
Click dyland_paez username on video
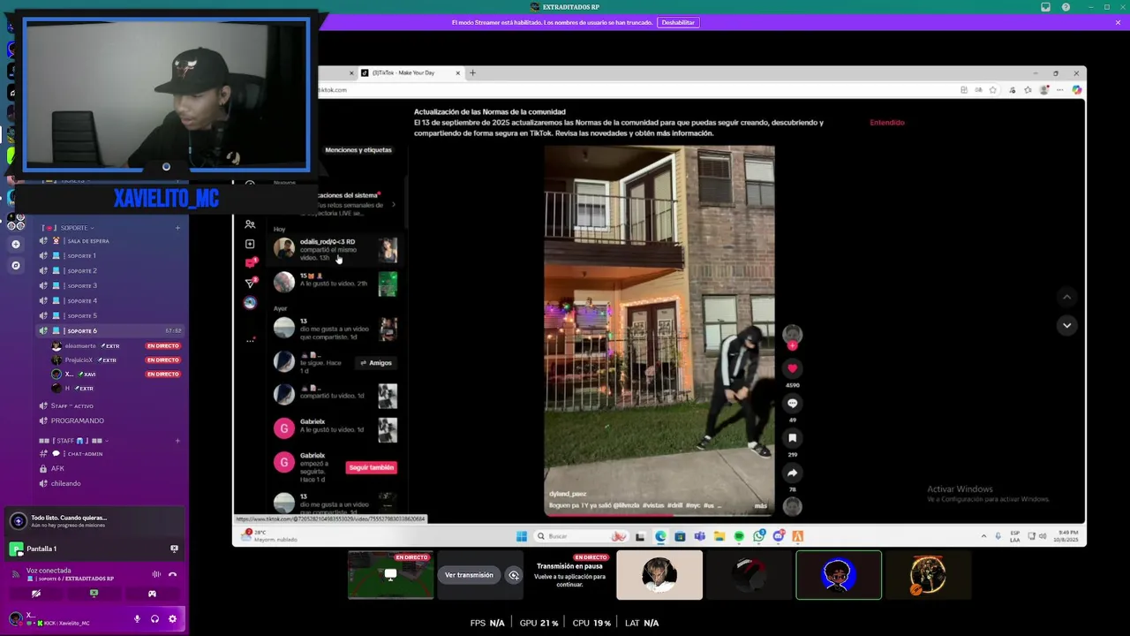(x=568, y=495)
